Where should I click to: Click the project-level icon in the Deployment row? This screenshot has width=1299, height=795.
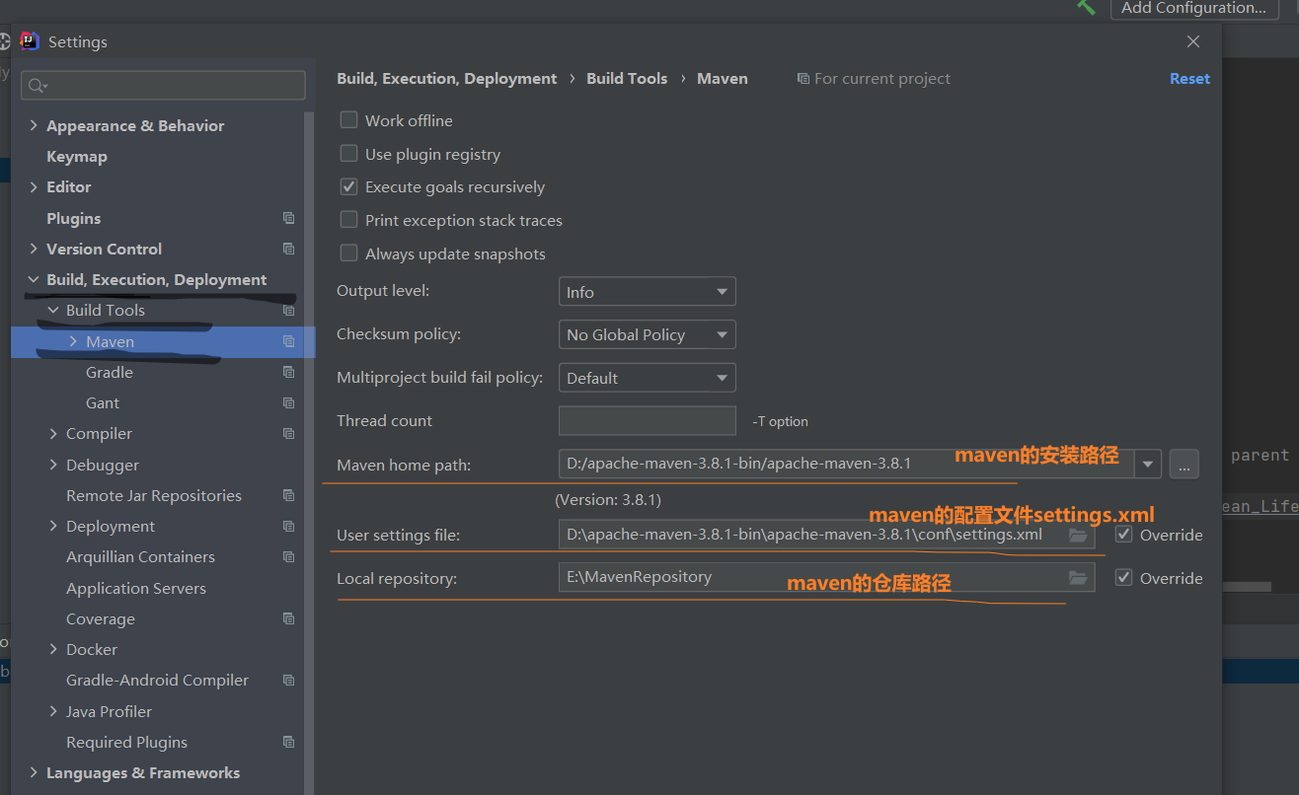point(288,526)
